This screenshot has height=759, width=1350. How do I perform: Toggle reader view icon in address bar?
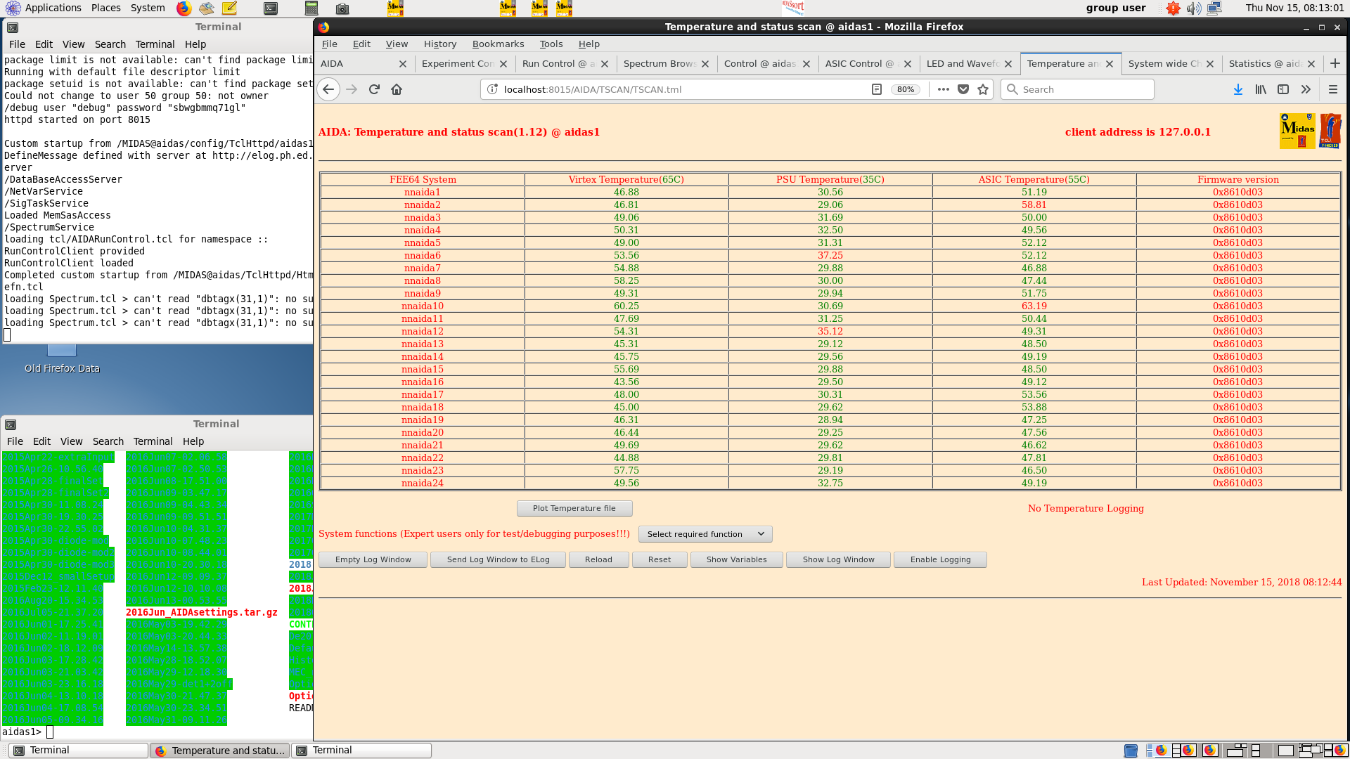[877, 89]
